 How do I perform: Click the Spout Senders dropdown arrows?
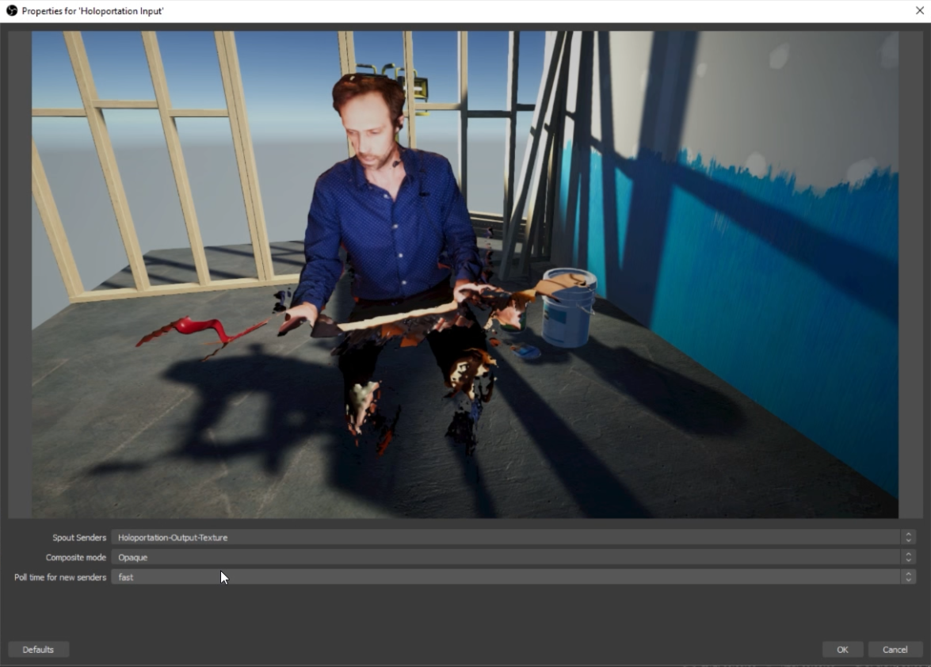click(908, 537)
